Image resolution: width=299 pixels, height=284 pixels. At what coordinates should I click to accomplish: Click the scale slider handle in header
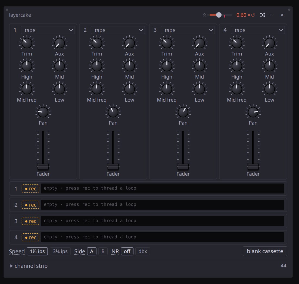pos(219,15)
